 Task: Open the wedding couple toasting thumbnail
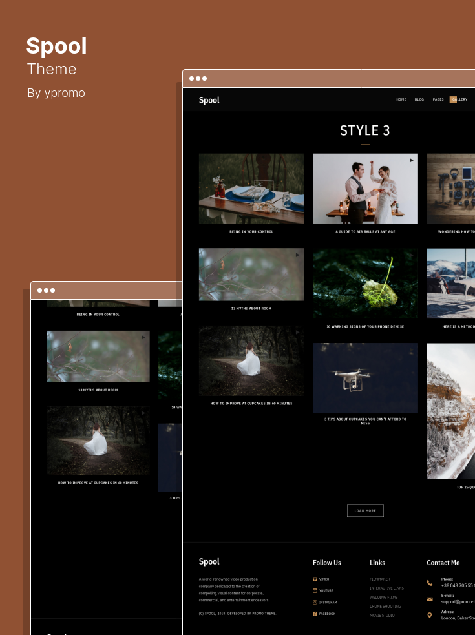[365, 189]
